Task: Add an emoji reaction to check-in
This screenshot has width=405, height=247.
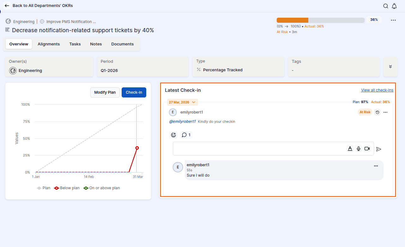Action: pos(173,135)
